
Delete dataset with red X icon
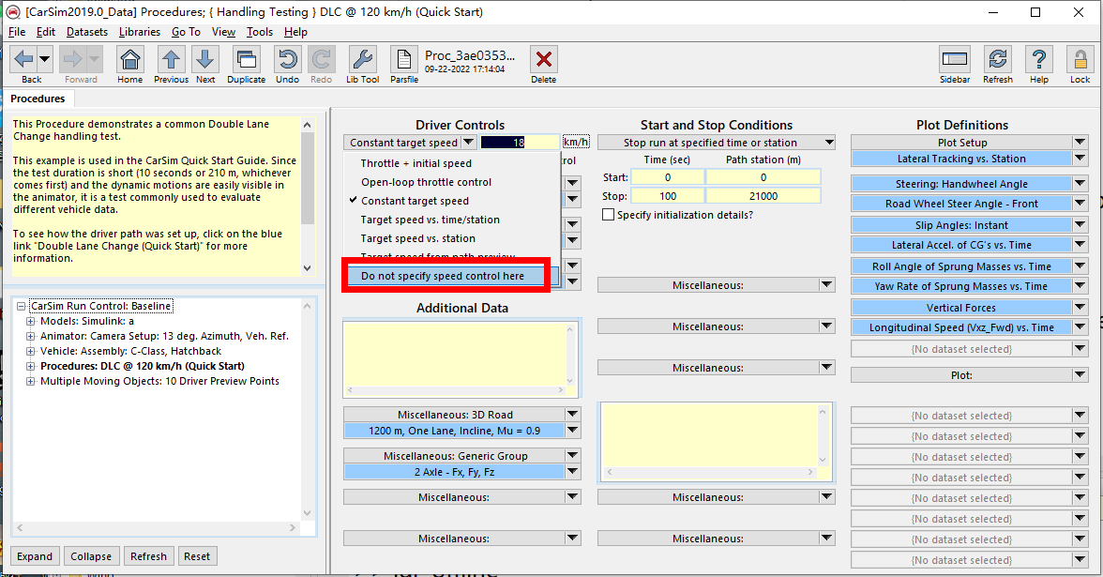tap(544, 60)
